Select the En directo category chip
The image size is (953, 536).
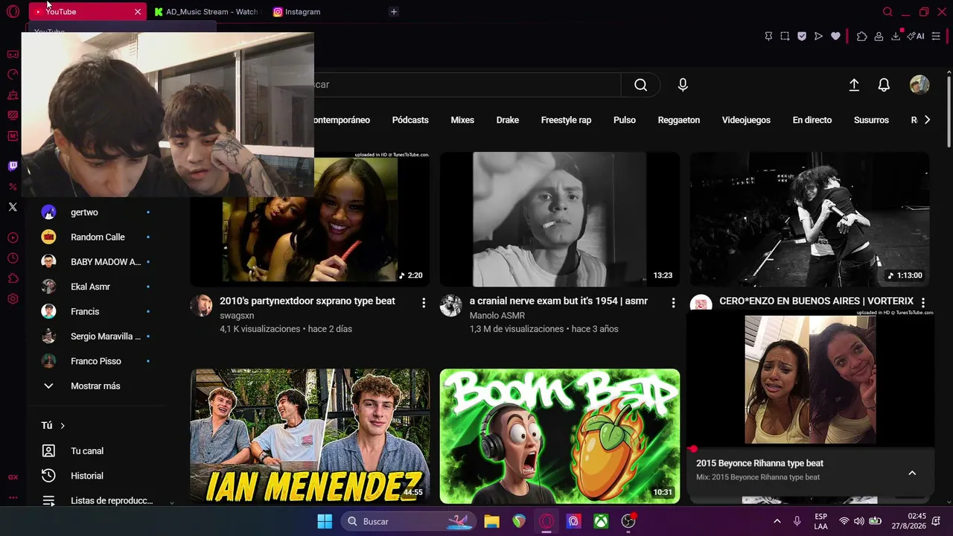[x=812, y=120]
